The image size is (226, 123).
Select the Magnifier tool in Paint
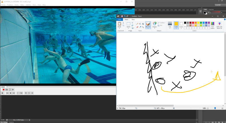[143, 27]
